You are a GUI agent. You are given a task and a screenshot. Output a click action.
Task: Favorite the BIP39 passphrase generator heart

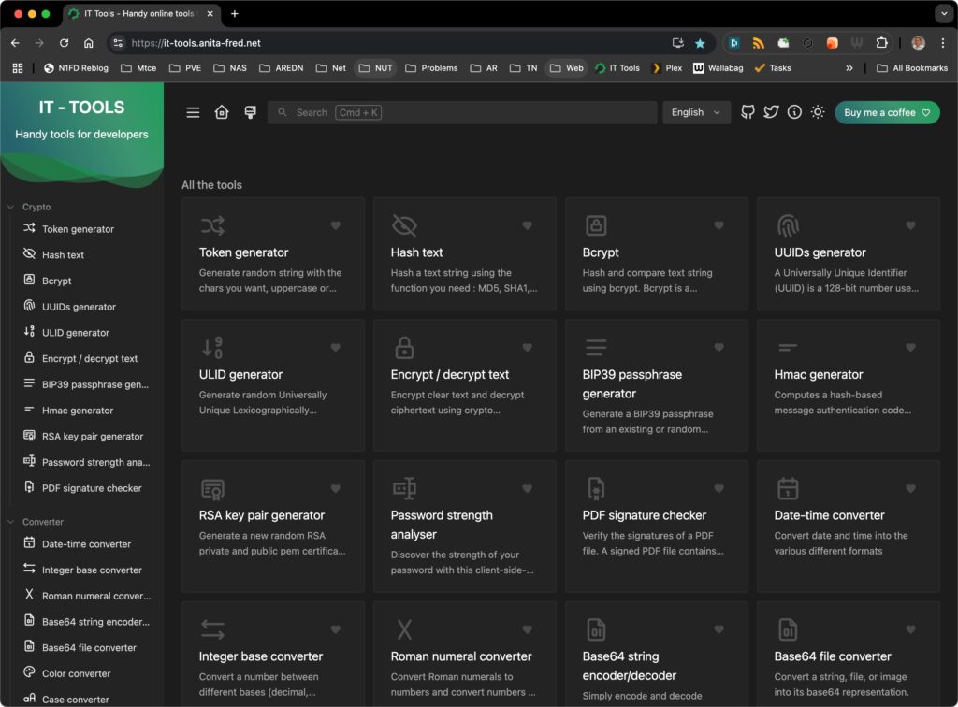tap(719, 347)
